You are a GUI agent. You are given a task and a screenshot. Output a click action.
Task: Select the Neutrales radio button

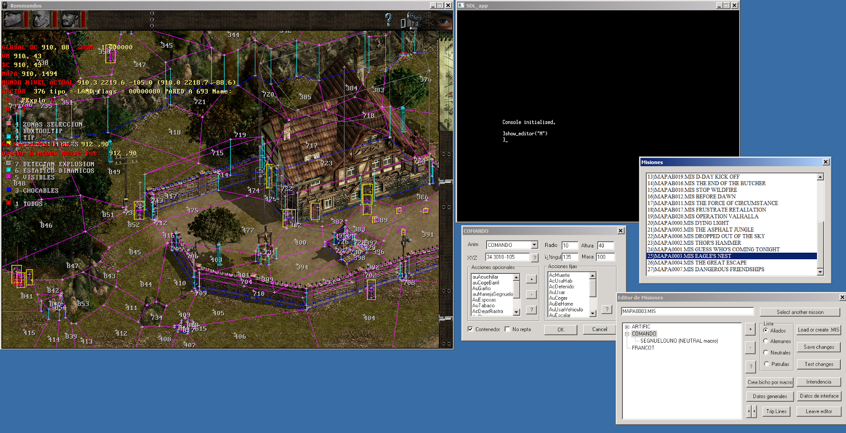click(766, 353)
